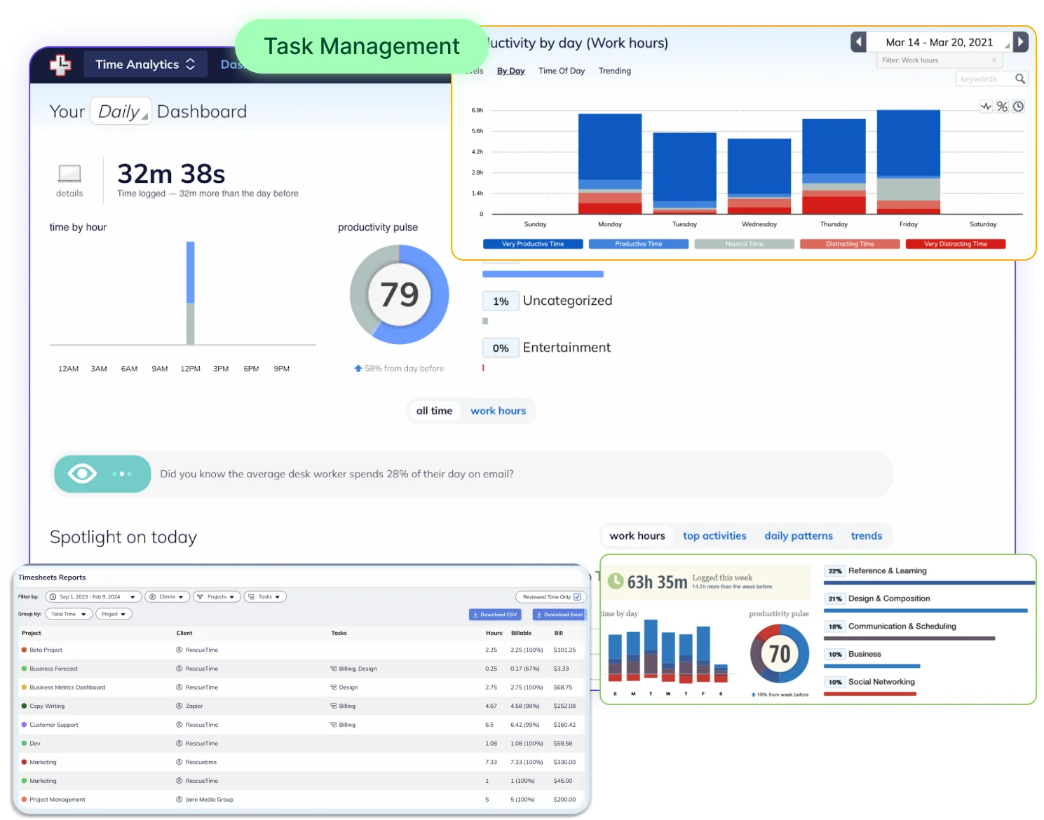Open the Sep 1, 2023 - Feb 9, 2024 date filter
This screenshot has width=1044, height=820.
(x=93, y=597)
